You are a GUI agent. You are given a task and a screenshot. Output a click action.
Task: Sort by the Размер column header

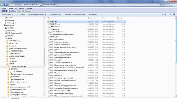tap(119, 18)
